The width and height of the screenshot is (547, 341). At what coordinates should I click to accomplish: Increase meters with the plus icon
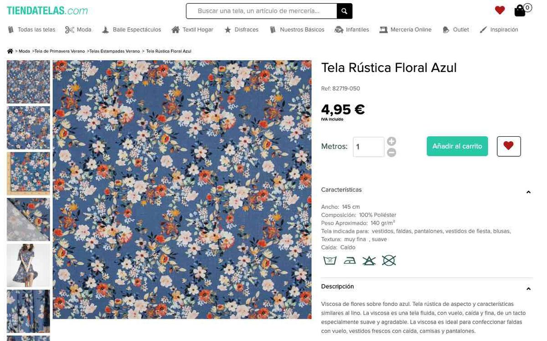391,141
